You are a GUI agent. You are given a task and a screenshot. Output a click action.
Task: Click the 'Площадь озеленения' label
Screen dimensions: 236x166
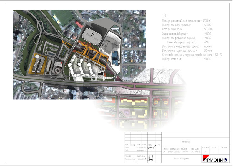coord(172,59)
